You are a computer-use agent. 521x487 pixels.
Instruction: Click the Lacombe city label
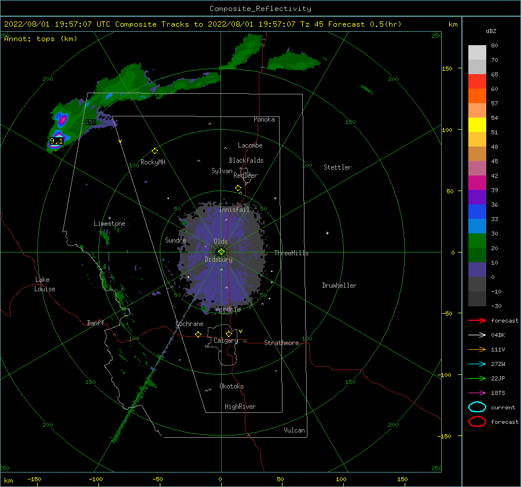coord(250,145)
